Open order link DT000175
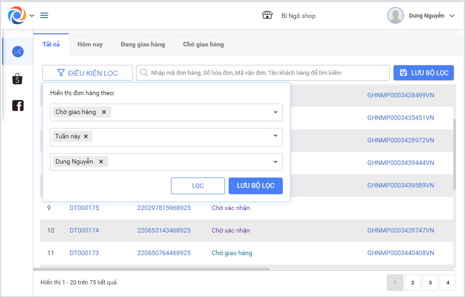This screenshot has height=297, width=465. click(x=84, y=208)
